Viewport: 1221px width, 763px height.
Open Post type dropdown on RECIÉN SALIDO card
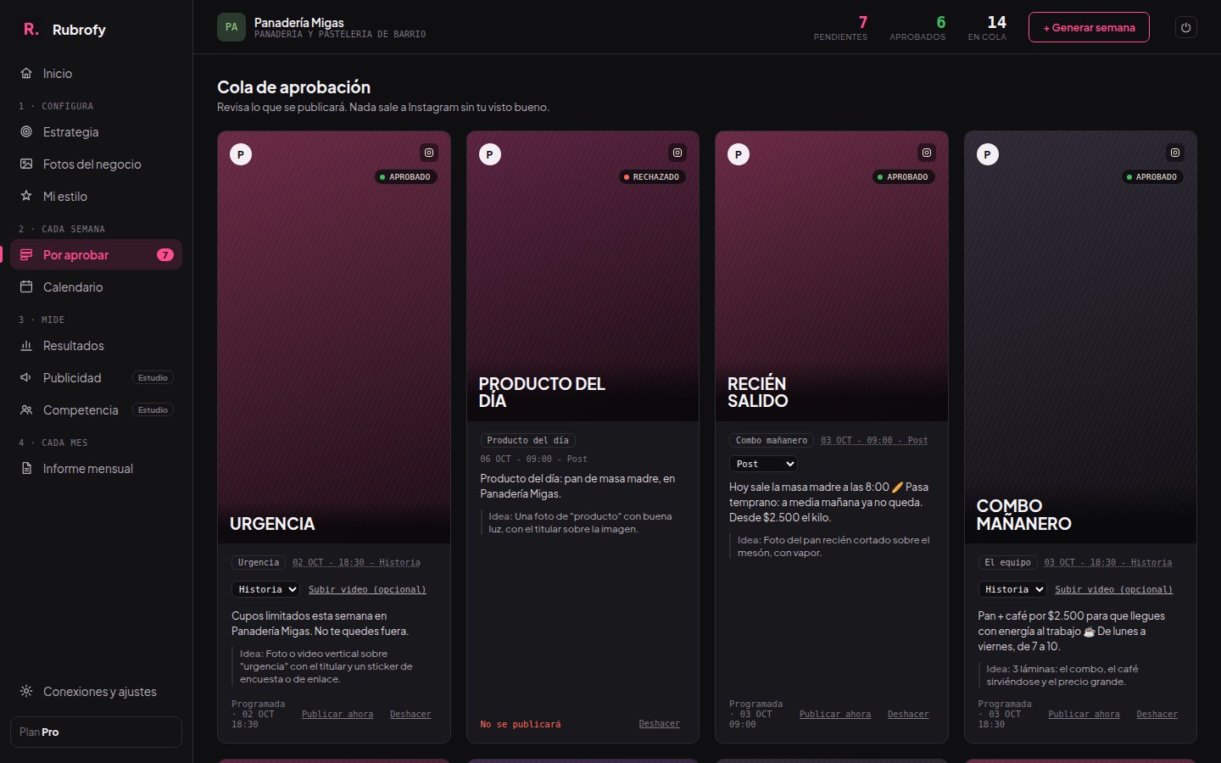(763, 464)
